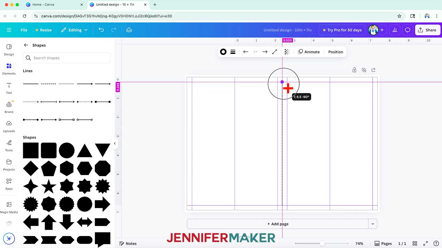The height and width of the screenshot is (248, 442).
Task: Open the Editing mode dropdown
Action: tap(74, 30)
